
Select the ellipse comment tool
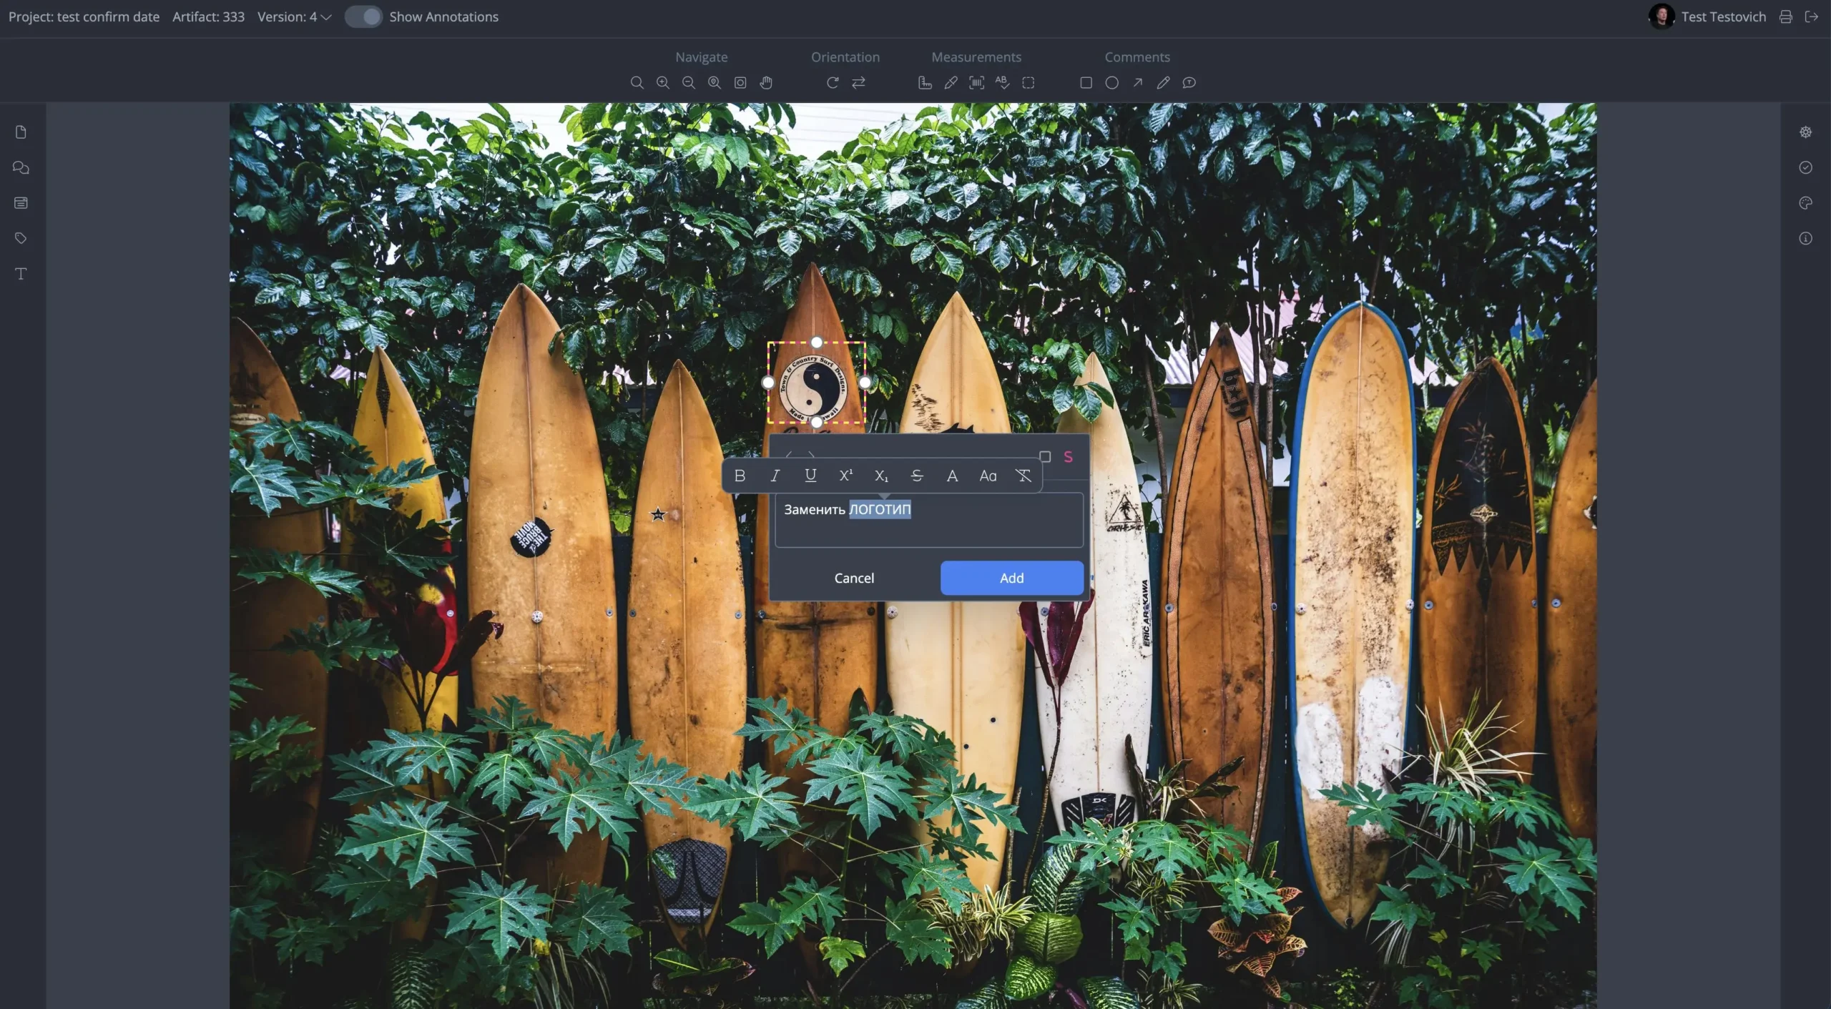(x=1111, y=83)
